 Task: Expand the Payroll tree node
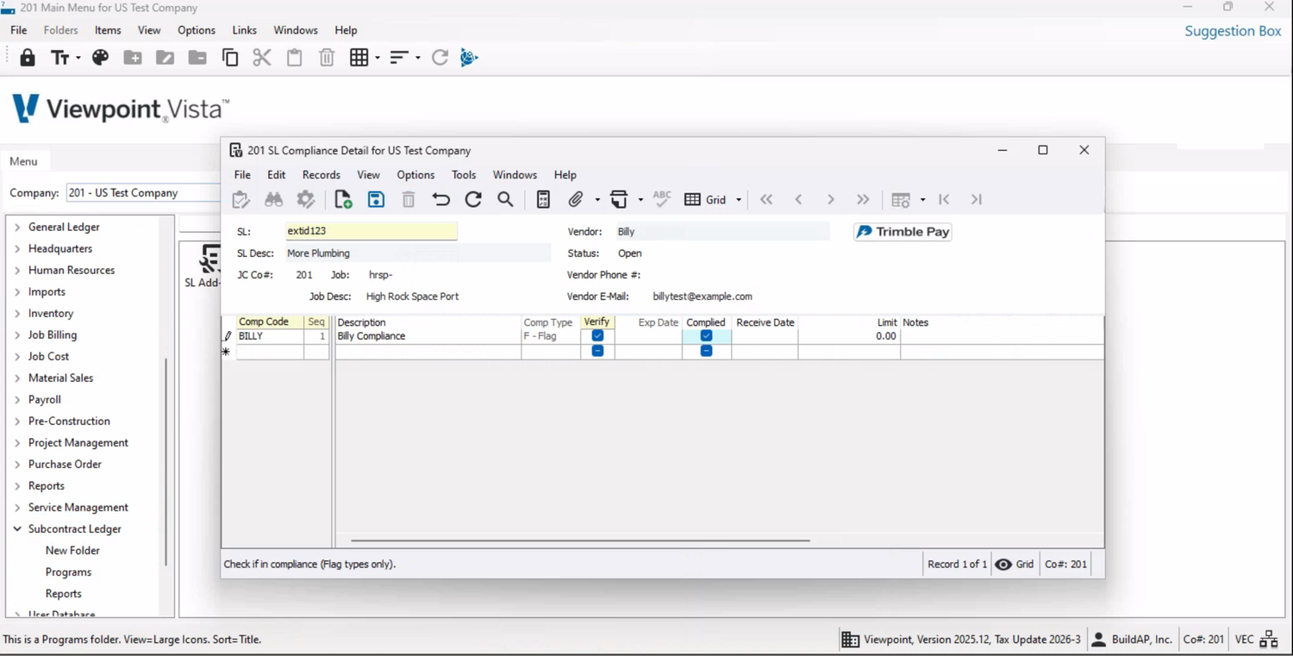pyautogui.click(x=17, y=399)
